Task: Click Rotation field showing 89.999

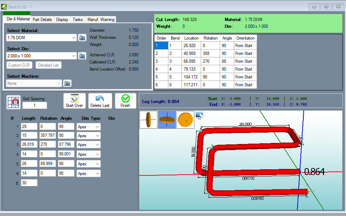Action: click(48, 164)
